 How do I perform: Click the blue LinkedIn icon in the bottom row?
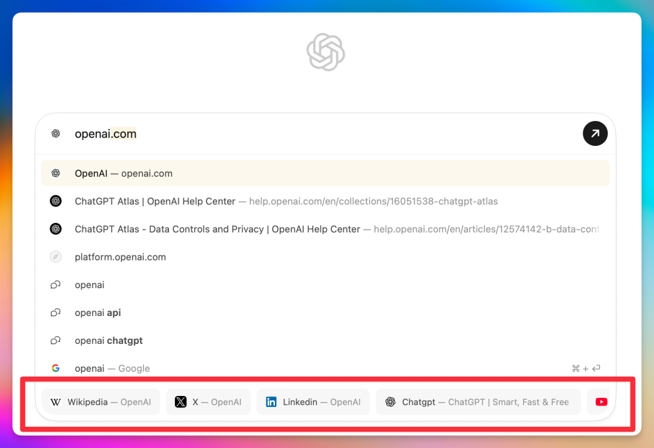coord(271,401)
